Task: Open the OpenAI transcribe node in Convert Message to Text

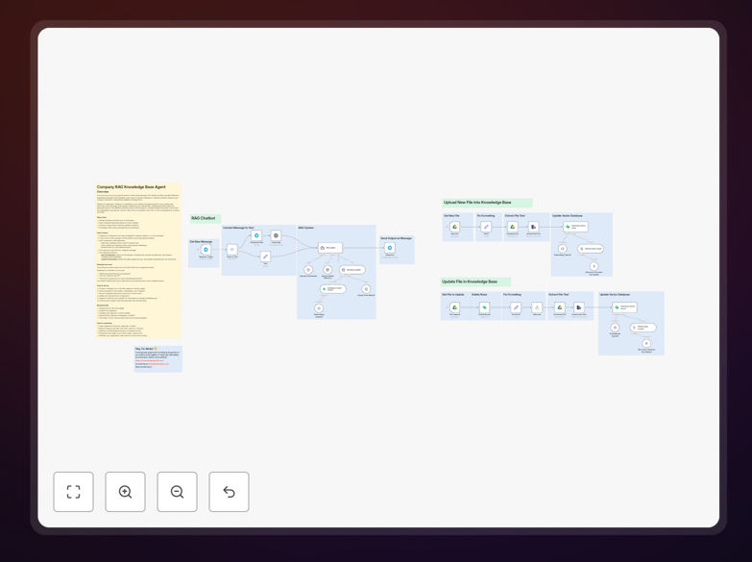Action: pyautogui.click(x=276, y=235)
